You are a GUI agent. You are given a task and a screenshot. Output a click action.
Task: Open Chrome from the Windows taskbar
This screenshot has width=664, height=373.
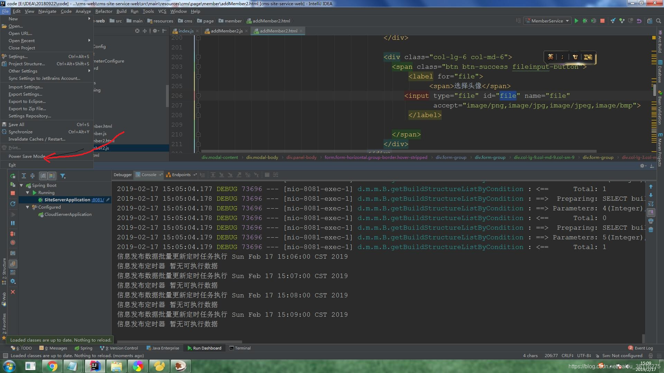pyautogui.click(x=52, y=366)
